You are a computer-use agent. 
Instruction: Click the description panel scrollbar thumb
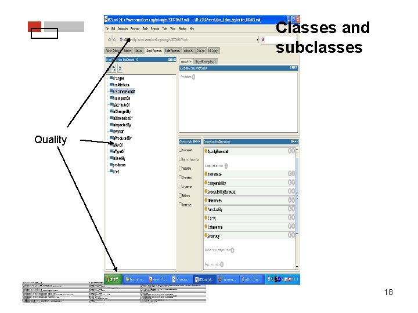tap(297, 195)
